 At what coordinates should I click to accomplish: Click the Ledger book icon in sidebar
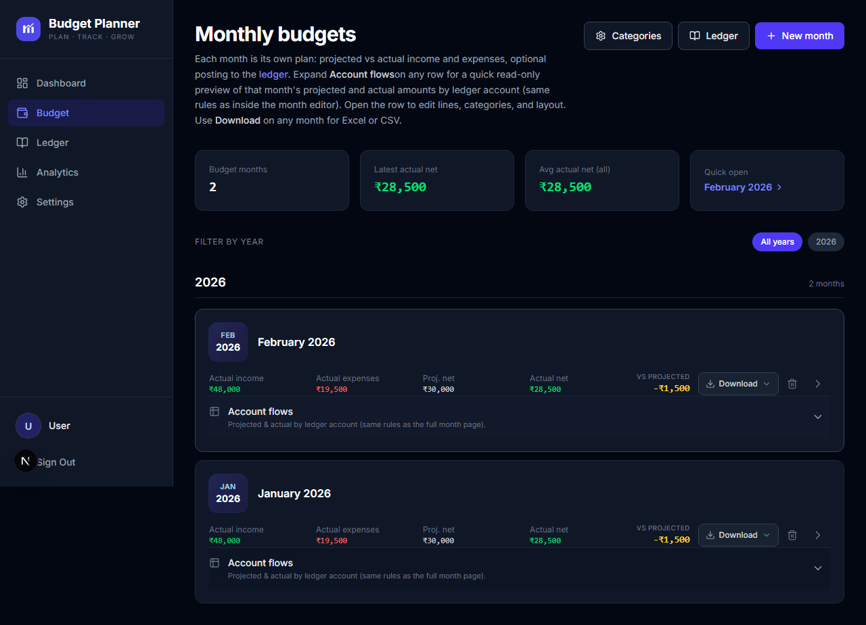pos(22,143)
